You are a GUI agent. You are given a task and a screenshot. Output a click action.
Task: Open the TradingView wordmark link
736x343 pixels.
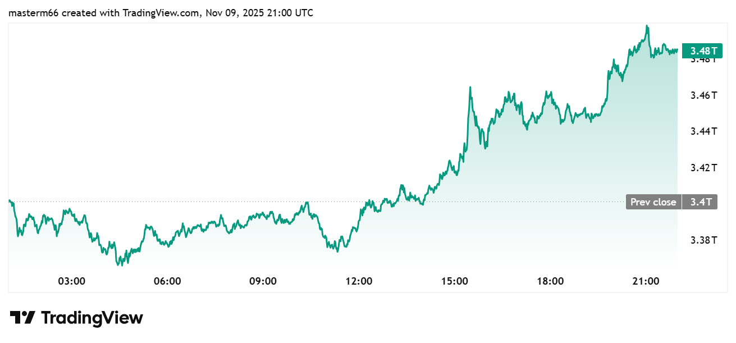pos(92,318)
